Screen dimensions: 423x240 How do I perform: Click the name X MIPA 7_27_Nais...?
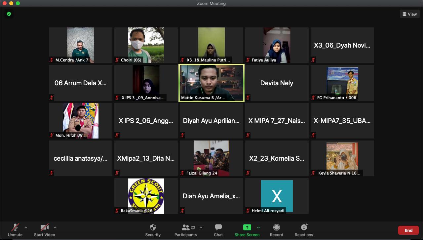coord(277,121)
